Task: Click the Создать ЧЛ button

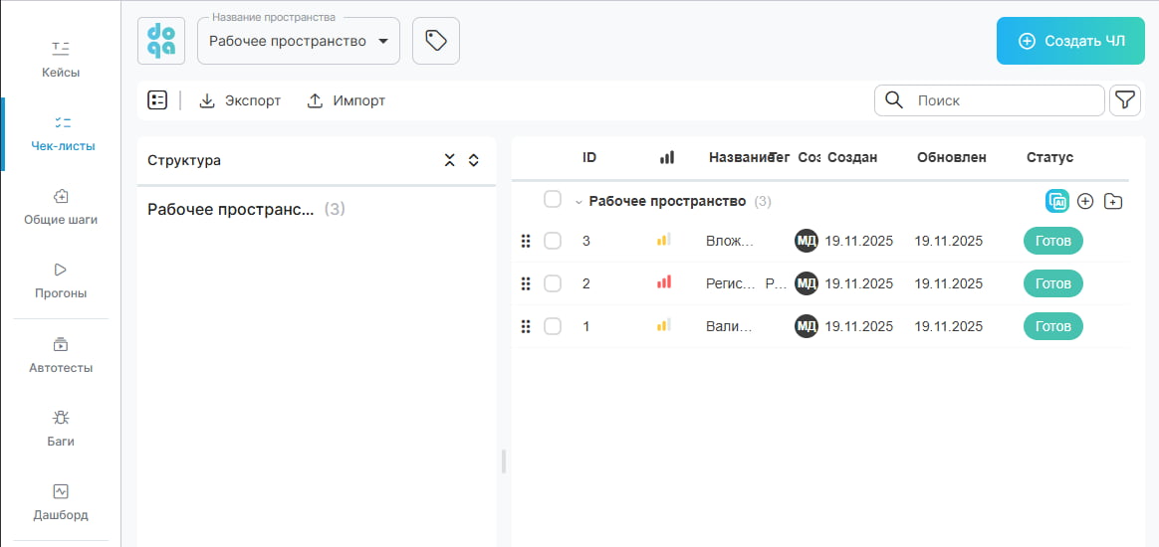Action: [x=1070, y=41]
